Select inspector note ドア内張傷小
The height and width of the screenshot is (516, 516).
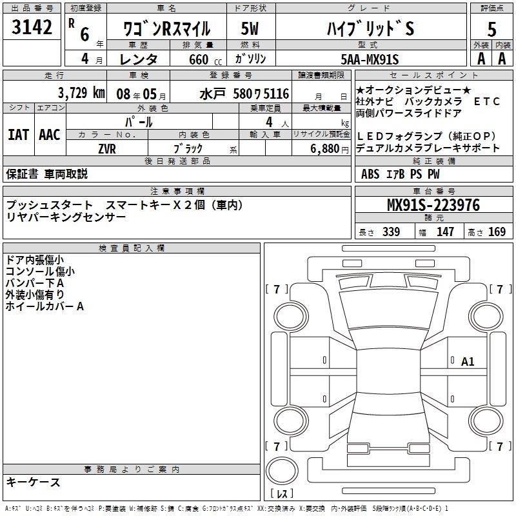35,260
